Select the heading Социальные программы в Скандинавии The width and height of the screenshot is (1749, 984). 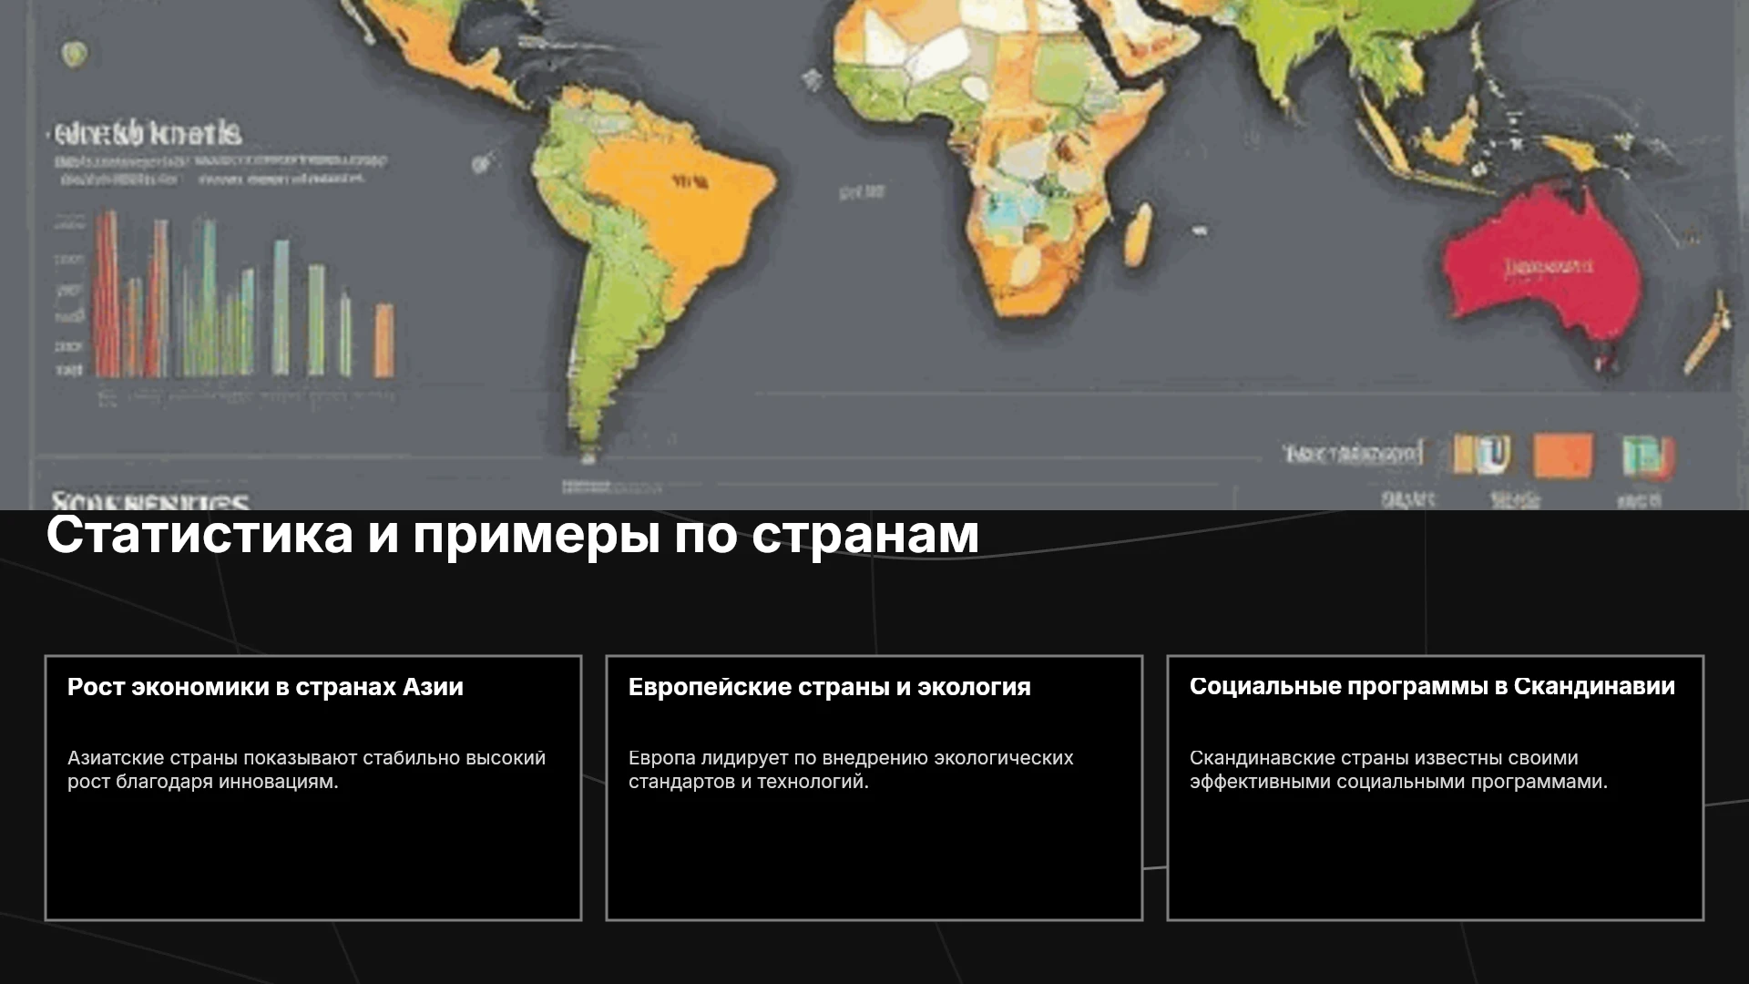tap(1432, 686)
